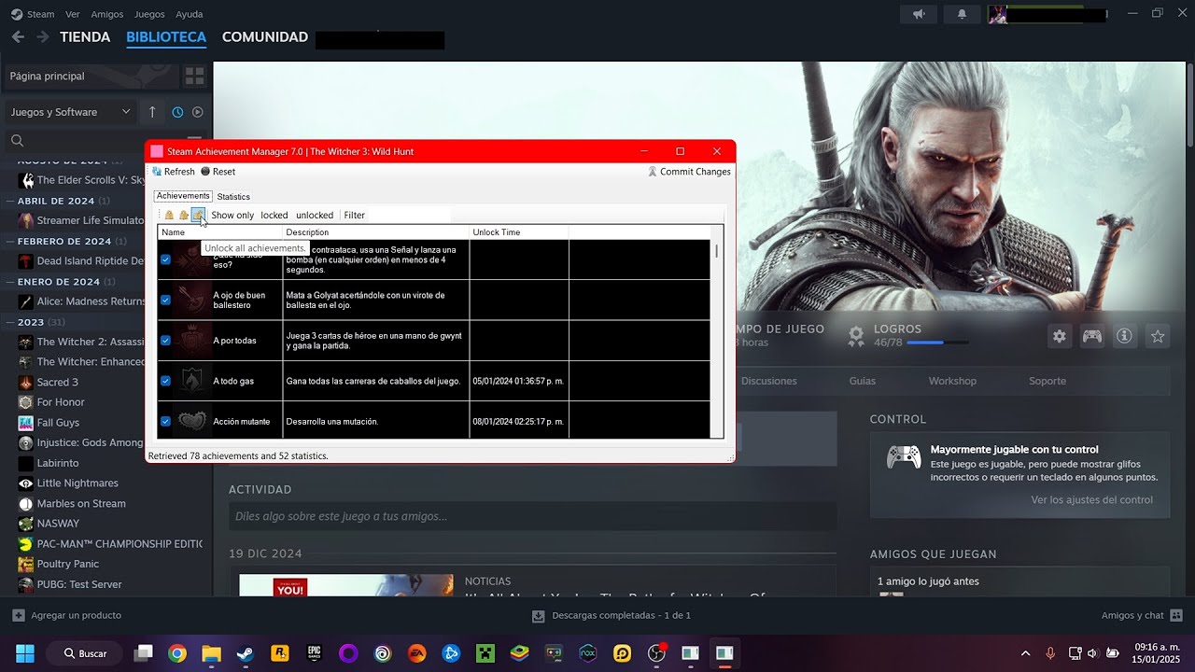The height and width of the screenshot is (672, 1195).
Task: Click the Unlock all achievements toolbar icon
Action: tap(198, 215)
